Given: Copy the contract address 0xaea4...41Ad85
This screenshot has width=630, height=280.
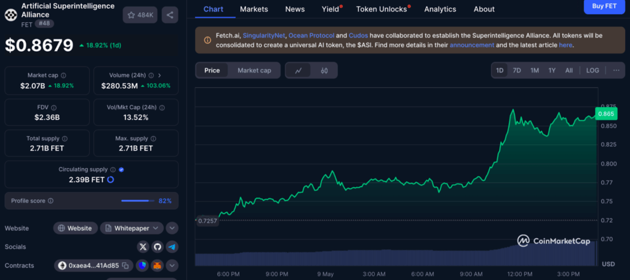Looking at the screenshot, I should tap(126, 265).
